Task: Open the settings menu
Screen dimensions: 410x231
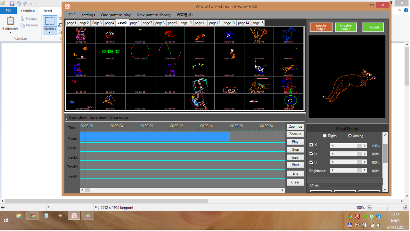Action: click(x=88, y=15)
